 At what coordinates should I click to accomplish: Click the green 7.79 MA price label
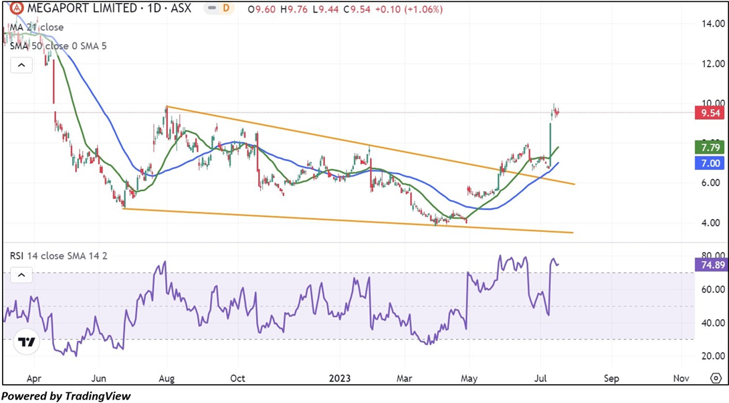710,148
